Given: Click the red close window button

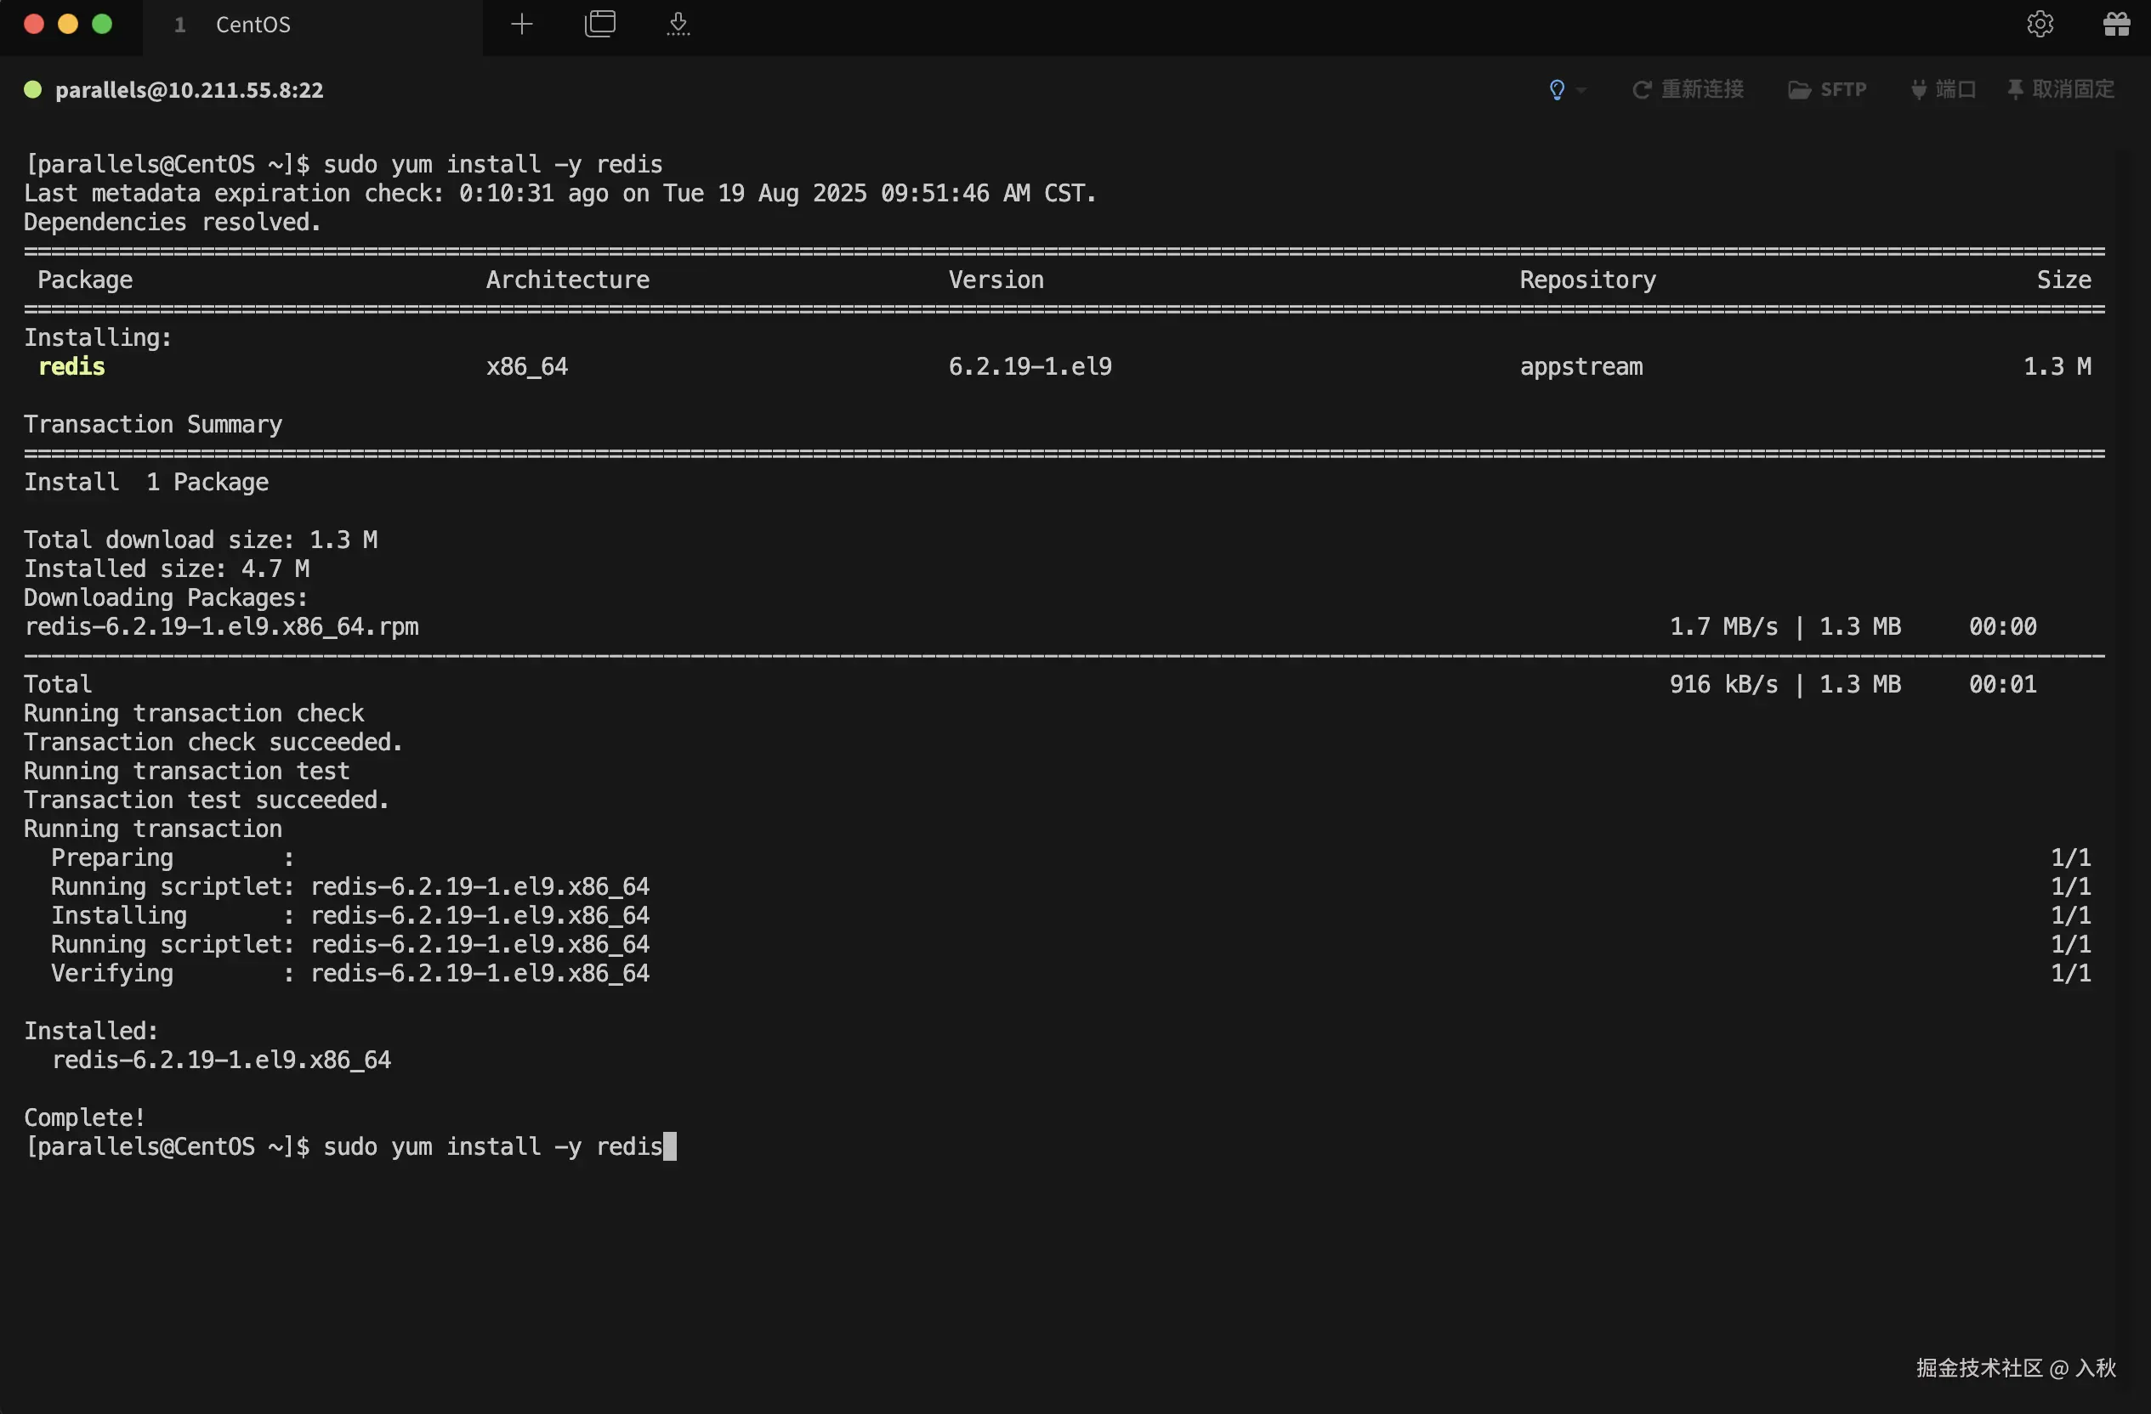Looking at the screenshot, I should 33,25.
